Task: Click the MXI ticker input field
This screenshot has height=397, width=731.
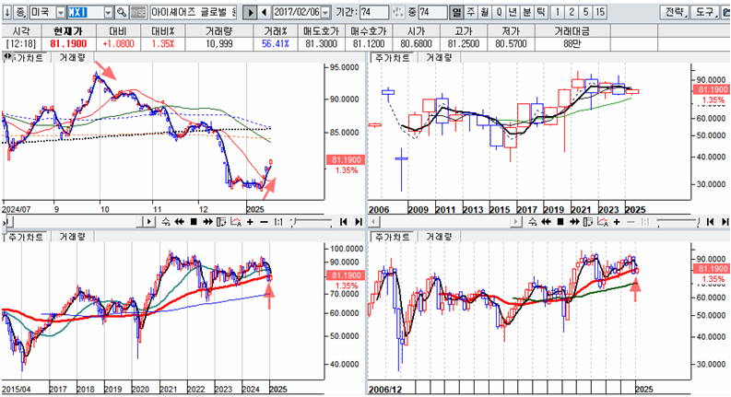Action: click(x=86, y=13)
